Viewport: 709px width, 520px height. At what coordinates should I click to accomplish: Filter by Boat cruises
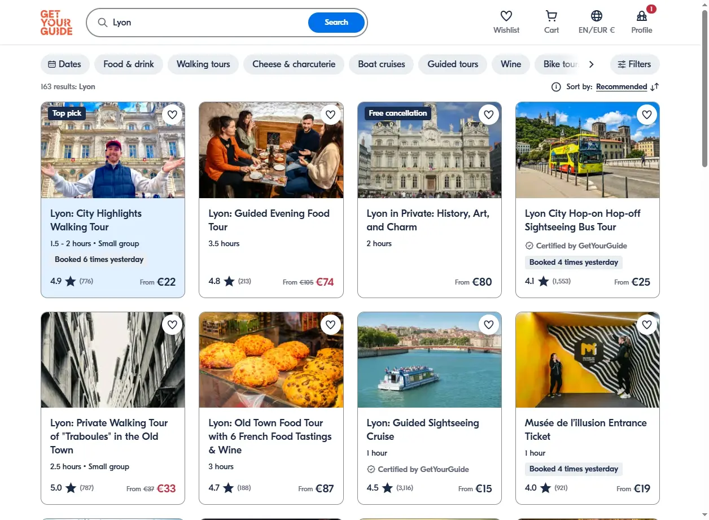tap(382, 64)
